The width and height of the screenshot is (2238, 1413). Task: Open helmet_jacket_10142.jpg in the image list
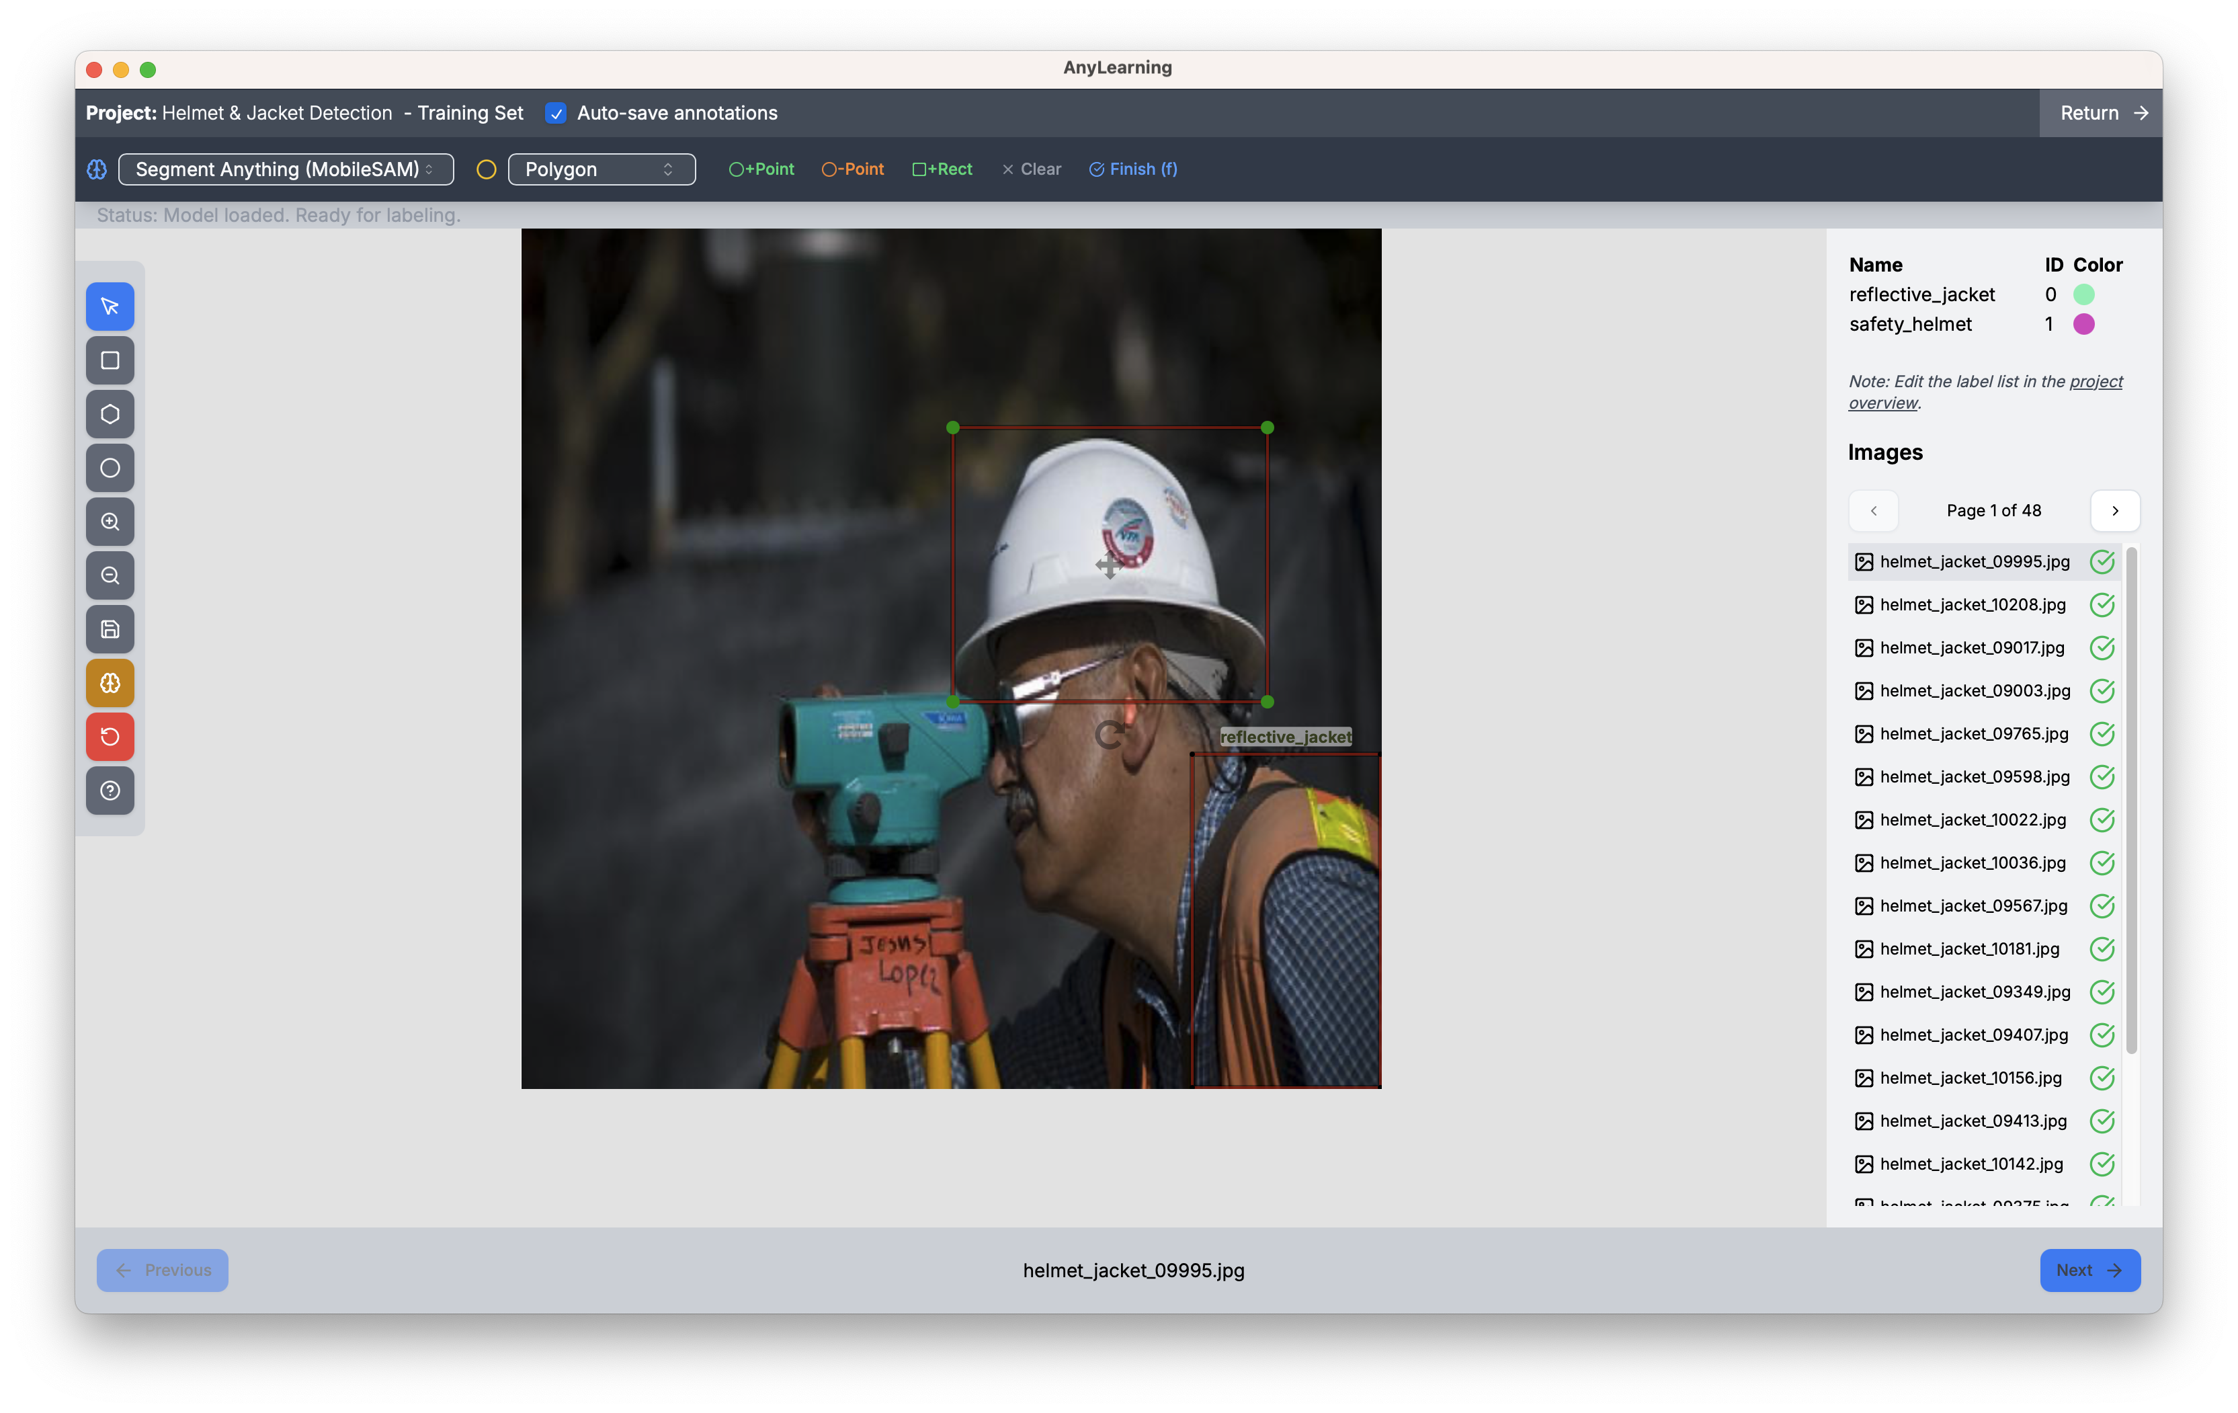1971,1164
